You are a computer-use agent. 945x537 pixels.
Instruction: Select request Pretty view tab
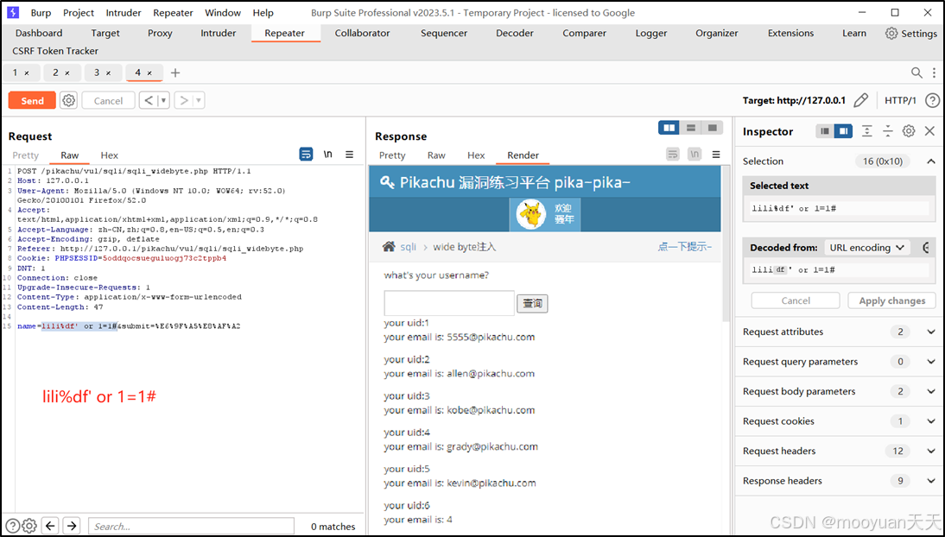pyautogui.click(x=25, y=155)
